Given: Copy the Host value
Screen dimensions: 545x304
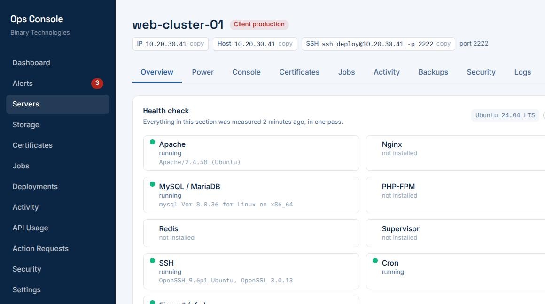Looking at the screenshot, I should pos(285,44).
